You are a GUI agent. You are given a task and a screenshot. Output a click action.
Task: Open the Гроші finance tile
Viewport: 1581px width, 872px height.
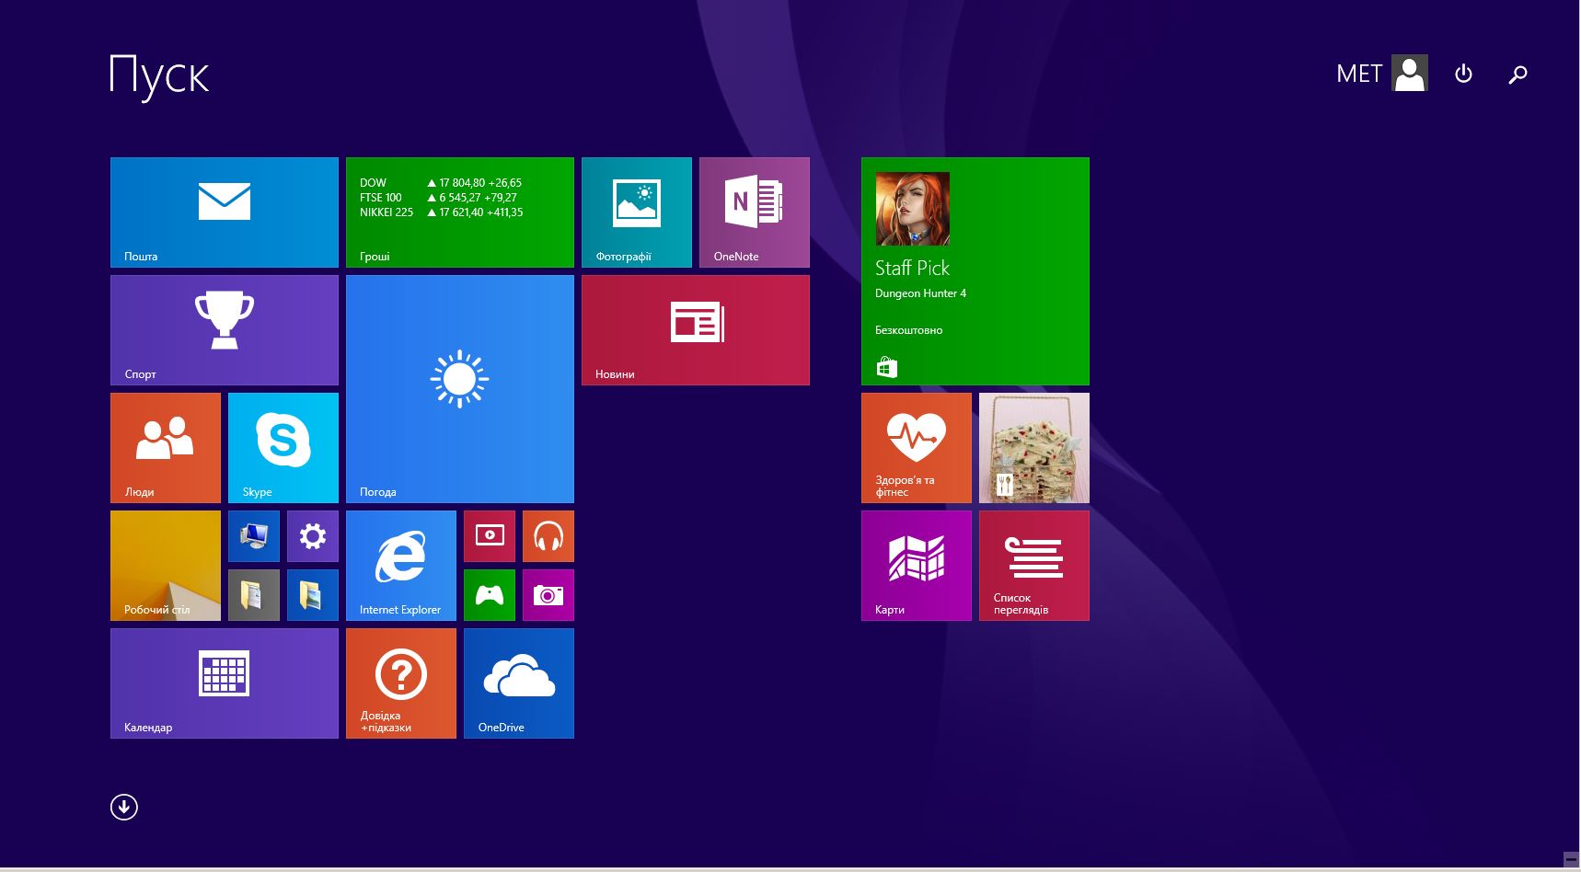pos(460,212)
